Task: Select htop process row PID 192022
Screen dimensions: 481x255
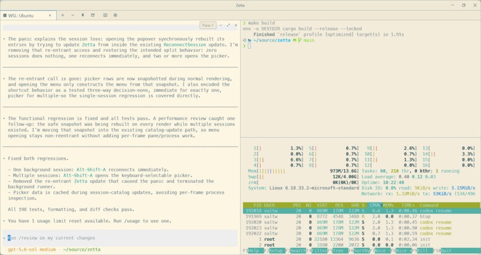Action: 362,234
